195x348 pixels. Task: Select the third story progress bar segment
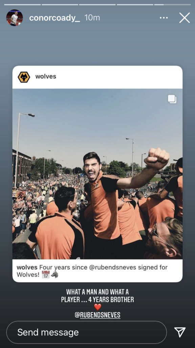97,4
